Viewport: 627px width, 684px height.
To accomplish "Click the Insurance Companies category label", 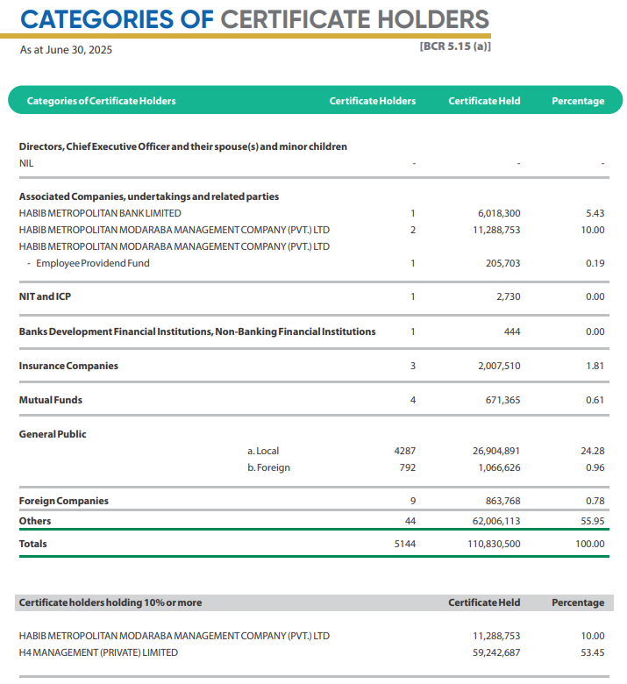I will tap(68, 366).
